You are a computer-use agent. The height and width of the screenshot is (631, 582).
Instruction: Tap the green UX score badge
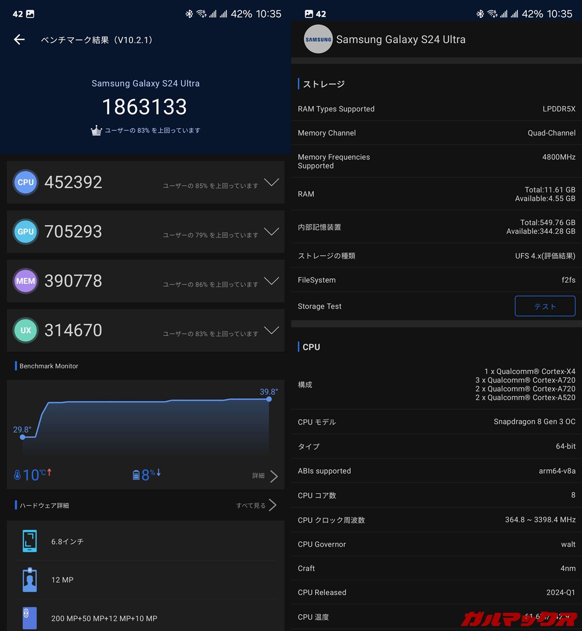point(26,330)
